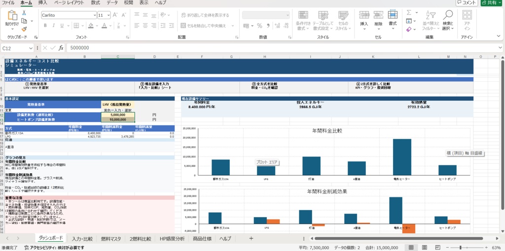Switch to Page Layout view in status bar
This screenshot has width=505, height=251.
(x=424, y=248)
